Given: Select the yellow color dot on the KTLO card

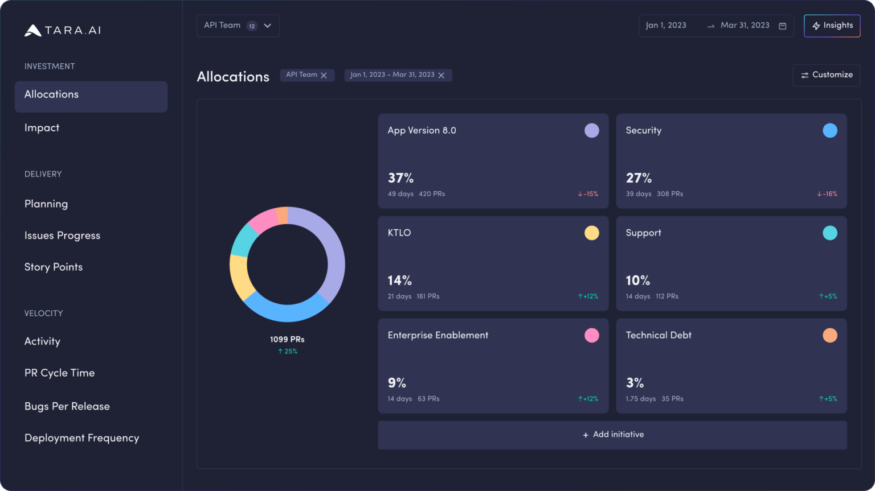Looking at the screenshot, I should [x=592, y=233].
